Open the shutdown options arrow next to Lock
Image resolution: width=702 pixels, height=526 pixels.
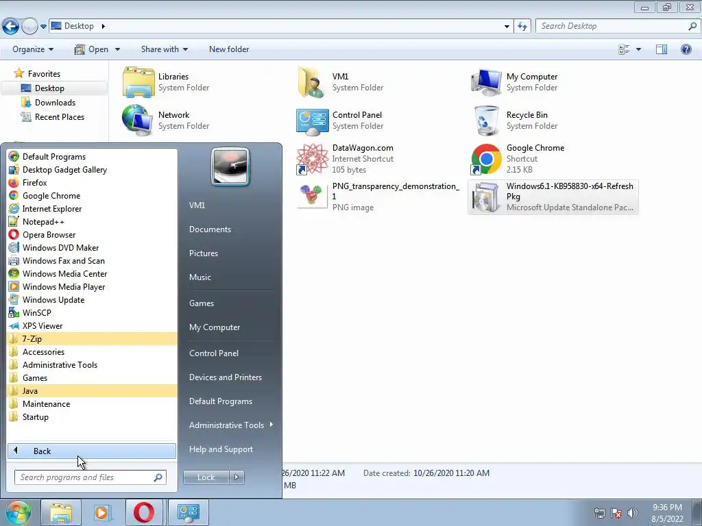237,477
